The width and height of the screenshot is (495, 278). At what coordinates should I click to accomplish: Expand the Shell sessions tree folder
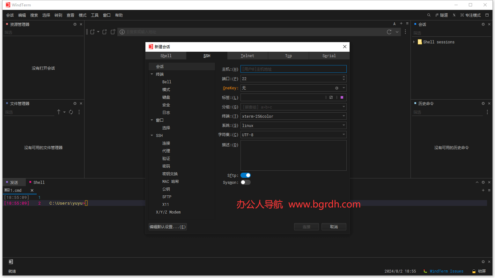(x=414, y=42)
